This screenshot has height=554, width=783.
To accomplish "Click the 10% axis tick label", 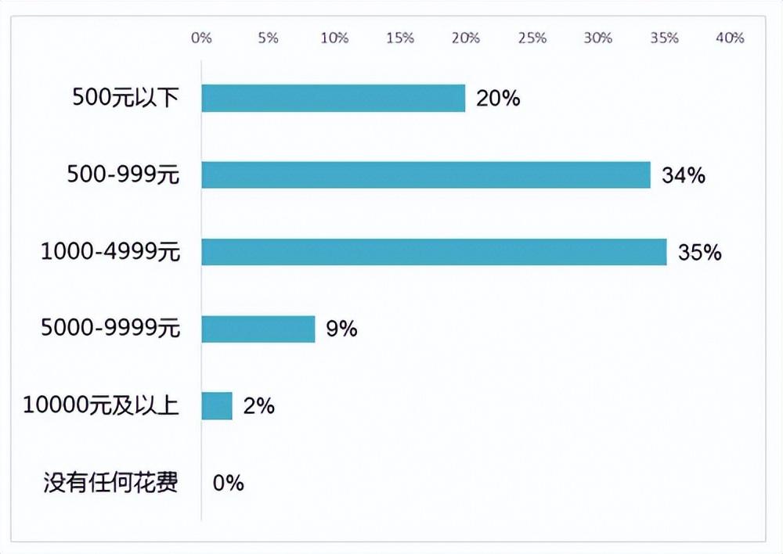I will click(x=334, y=38).
